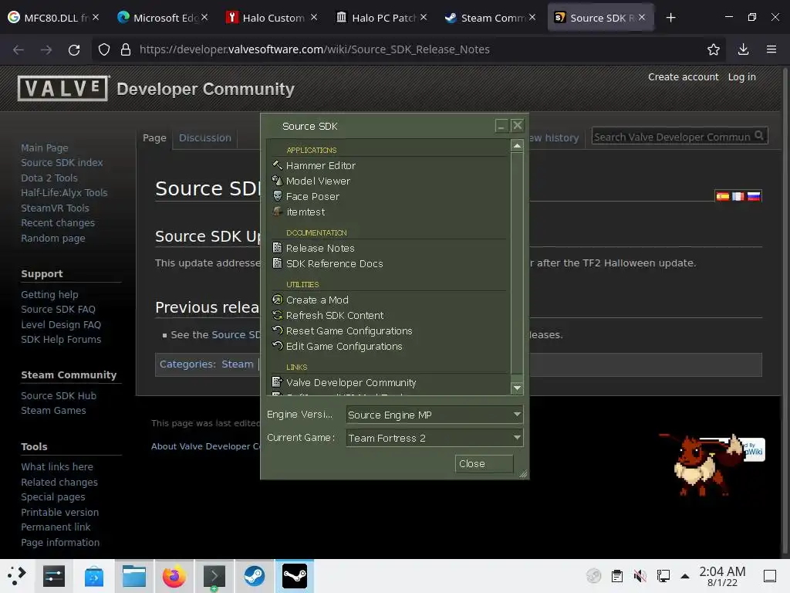
Task: Select Create a Mod utility
Action: pos(317,300)
